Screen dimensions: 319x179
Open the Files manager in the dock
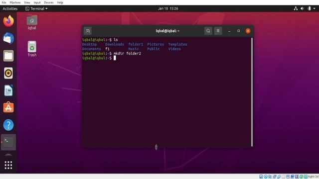click(8, 56)
